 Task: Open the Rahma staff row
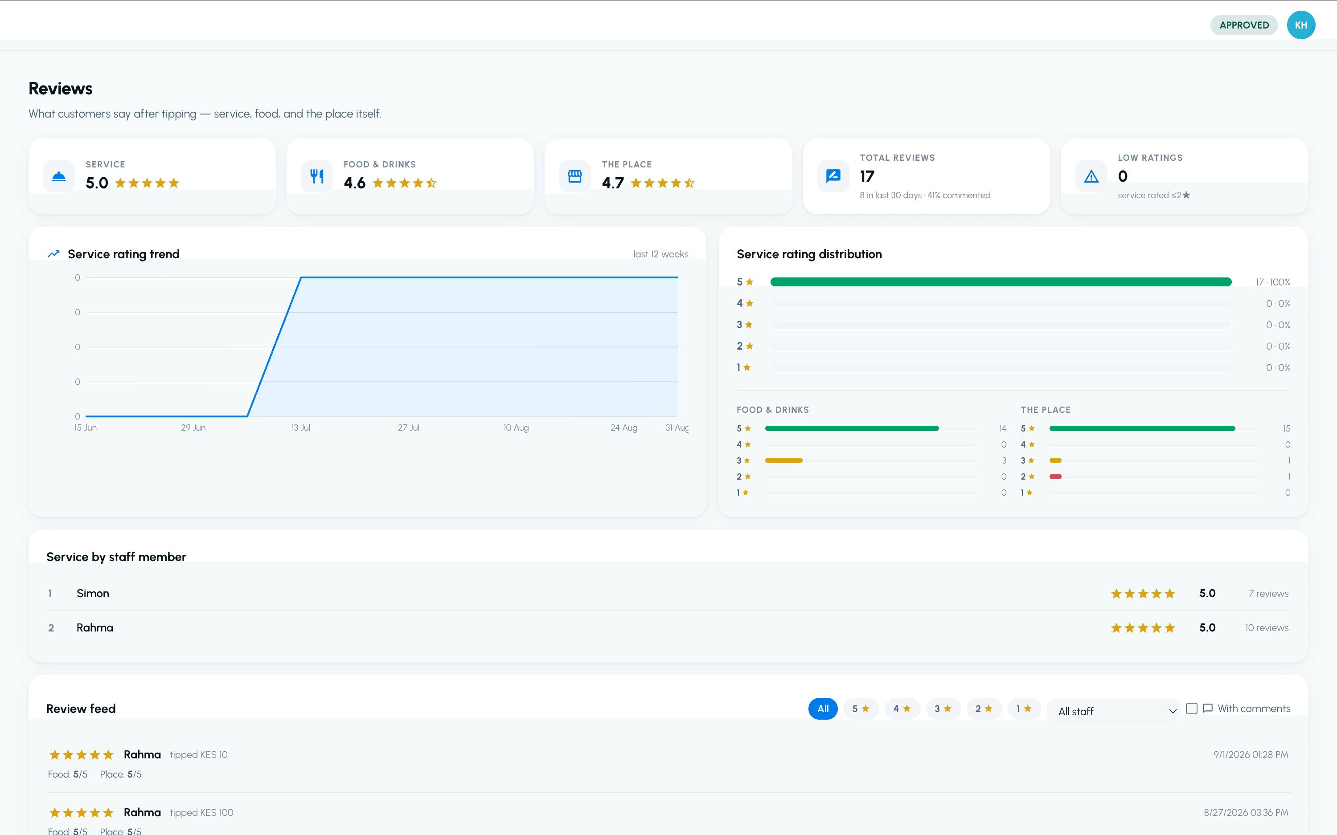point(668,628)
